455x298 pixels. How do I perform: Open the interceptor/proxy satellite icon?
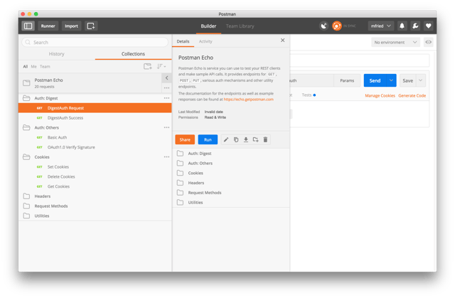coord(323,26)
